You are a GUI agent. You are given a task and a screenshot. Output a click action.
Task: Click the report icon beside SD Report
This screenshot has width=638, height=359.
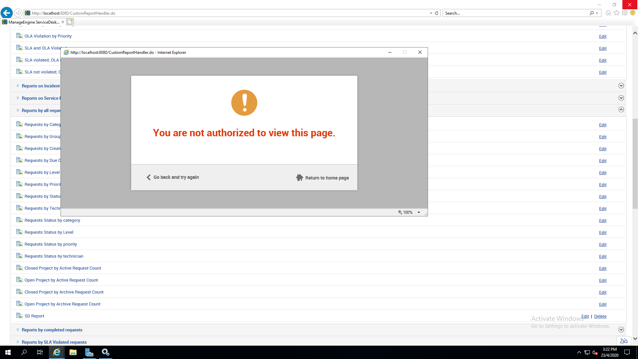pos(19,315)
